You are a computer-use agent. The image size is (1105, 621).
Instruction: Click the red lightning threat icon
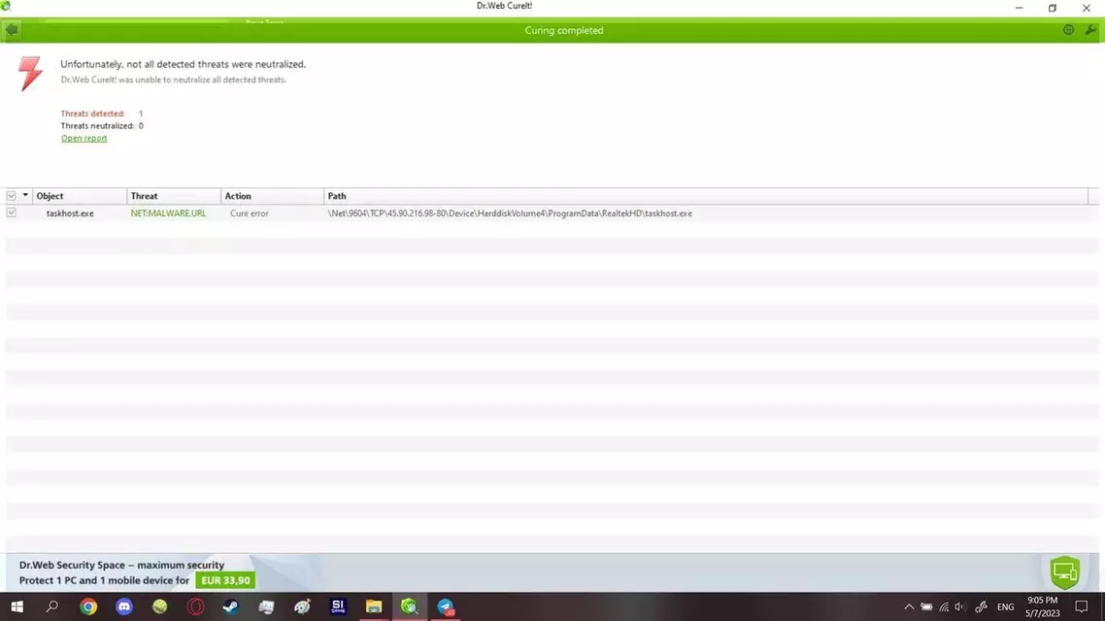29,73
